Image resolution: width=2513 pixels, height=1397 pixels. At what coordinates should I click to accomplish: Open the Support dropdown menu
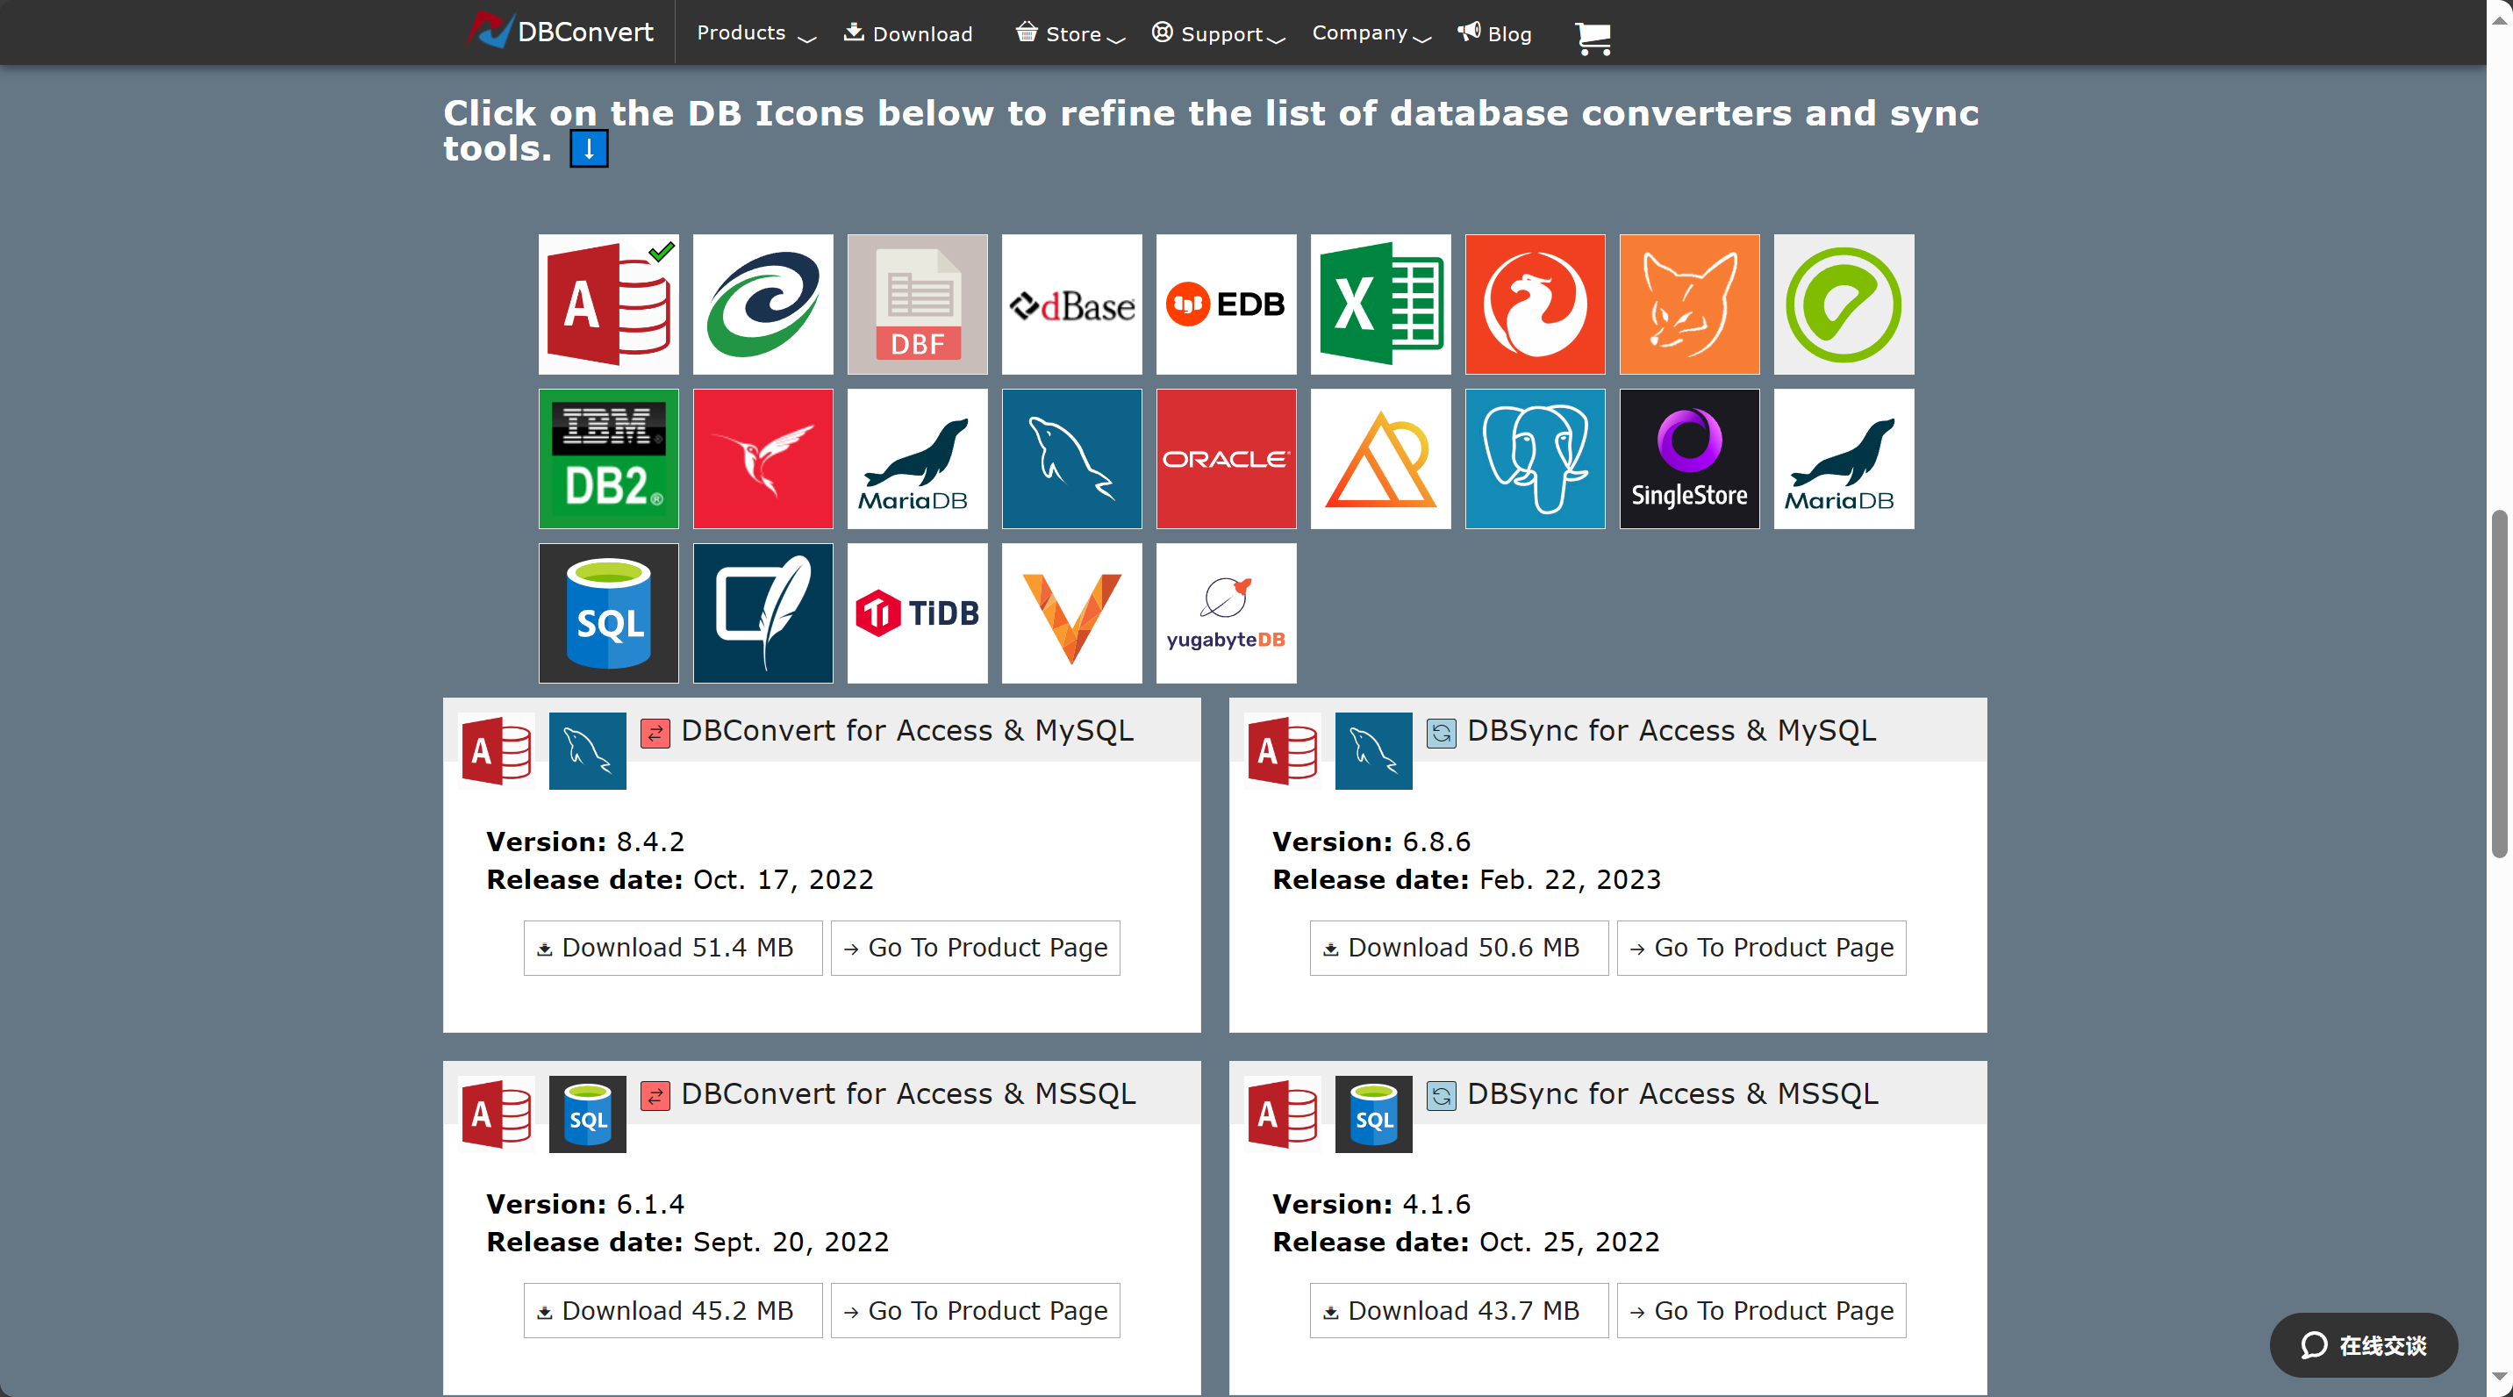point(1219,33)
